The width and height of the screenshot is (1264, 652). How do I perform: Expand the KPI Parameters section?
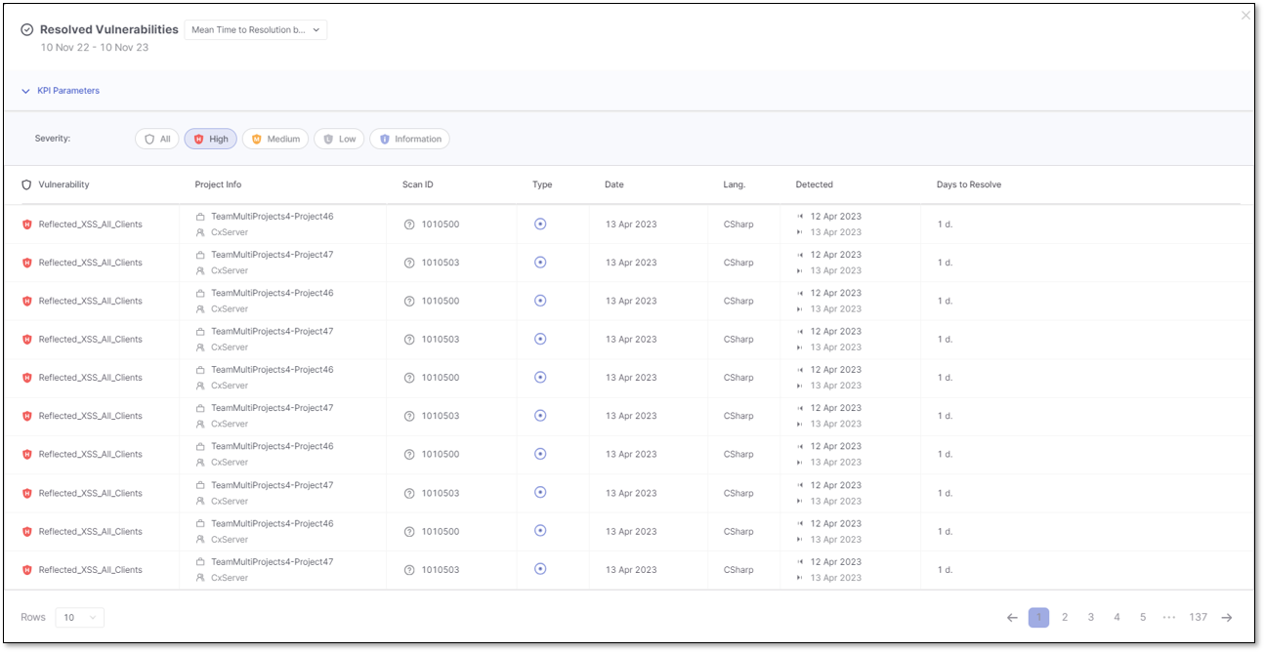pyautogui.click(x=61, y=91)
